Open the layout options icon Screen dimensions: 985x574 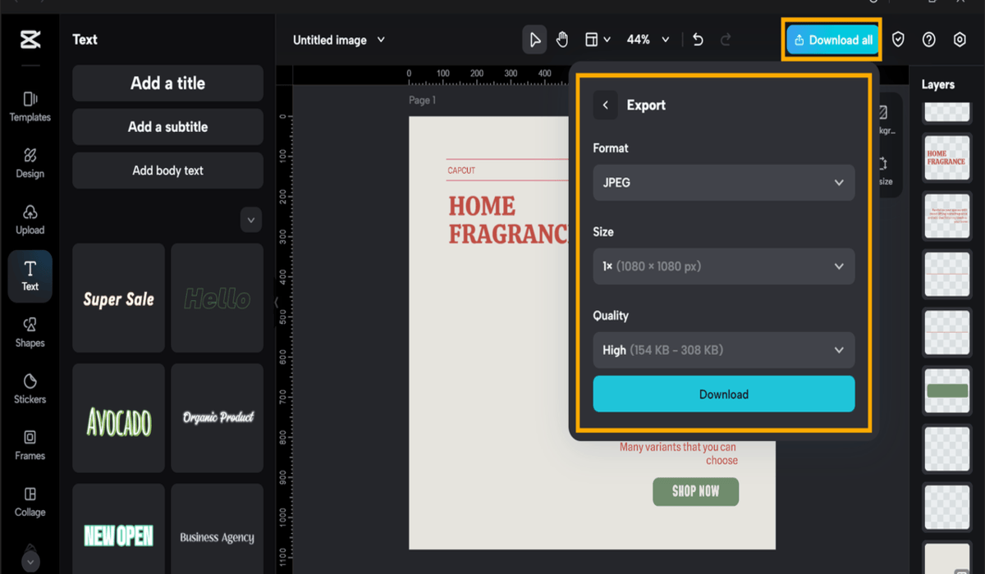pyautogui.click(x=597, y=39)
